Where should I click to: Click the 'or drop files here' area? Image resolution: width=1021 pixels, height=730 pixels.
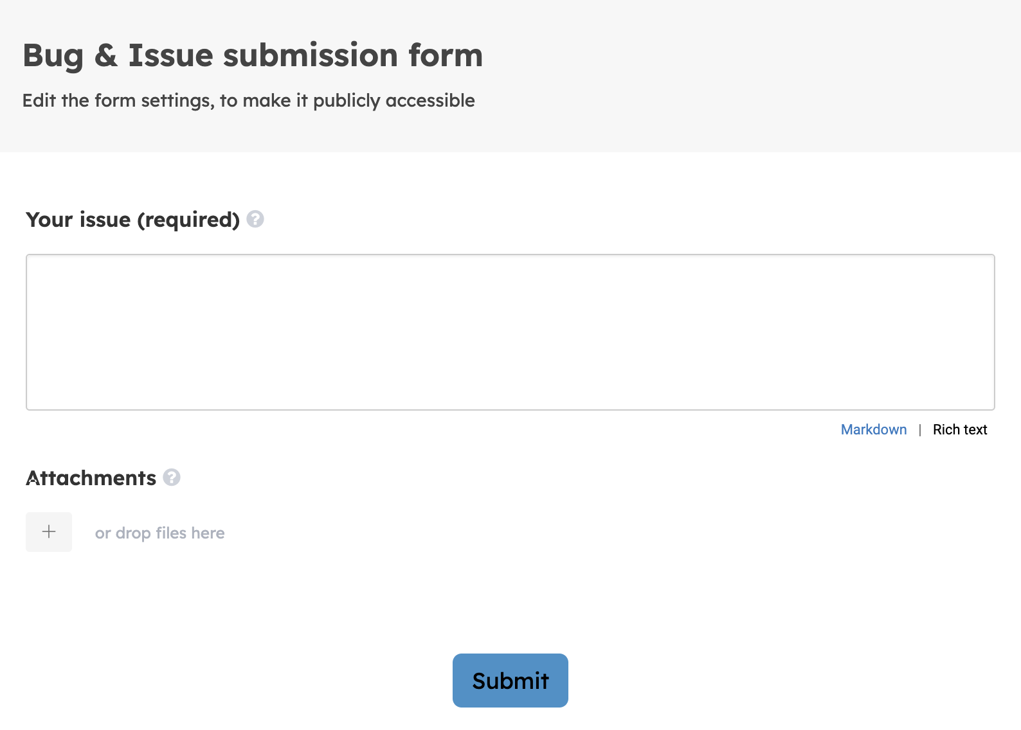click(x=160, y=533)
